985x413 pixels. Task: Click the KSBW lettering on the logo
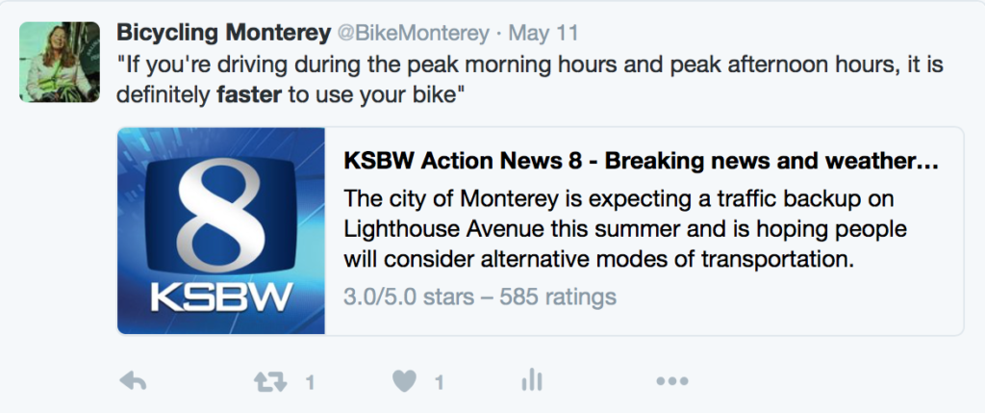tap(221, 296)
